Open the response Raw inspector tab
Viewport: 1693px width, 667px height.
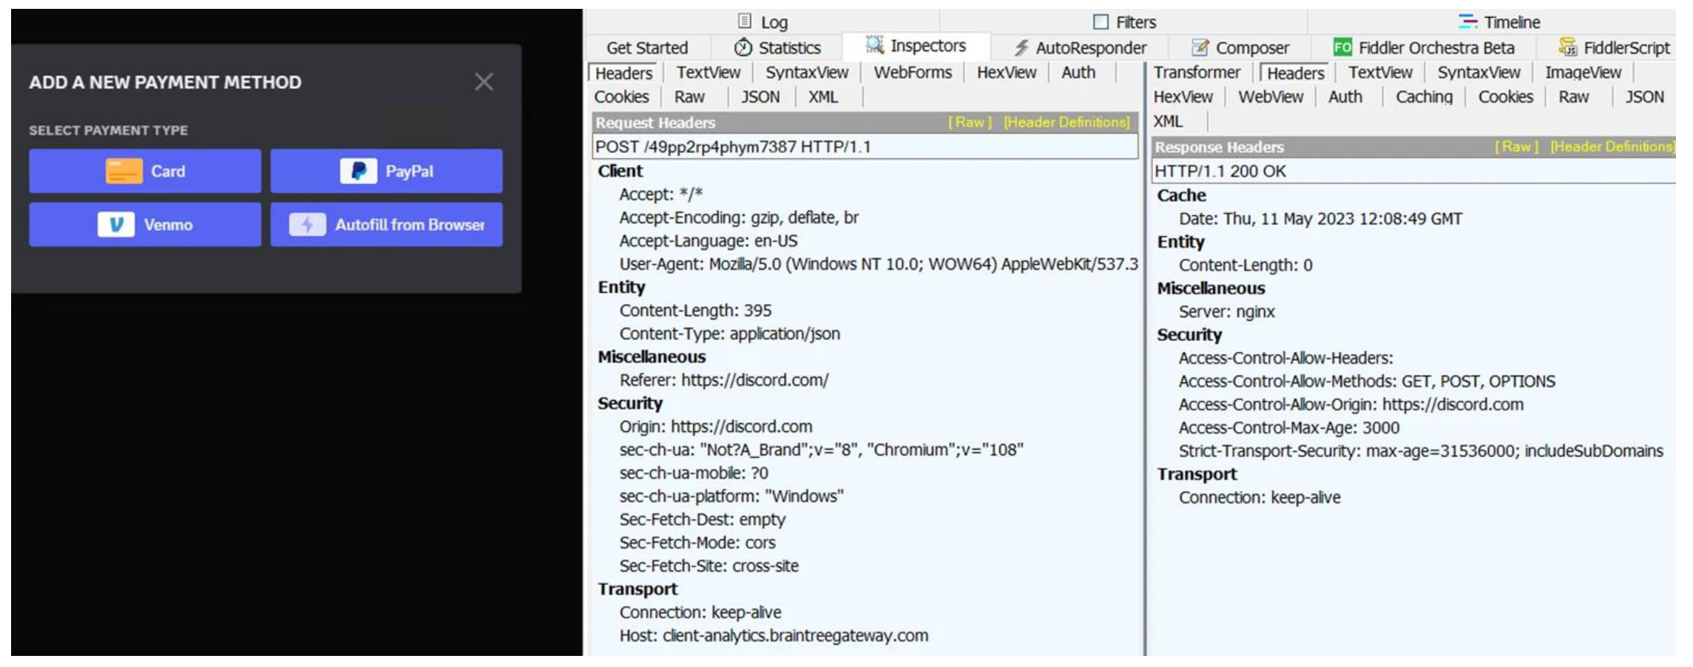coord(1573,97)
